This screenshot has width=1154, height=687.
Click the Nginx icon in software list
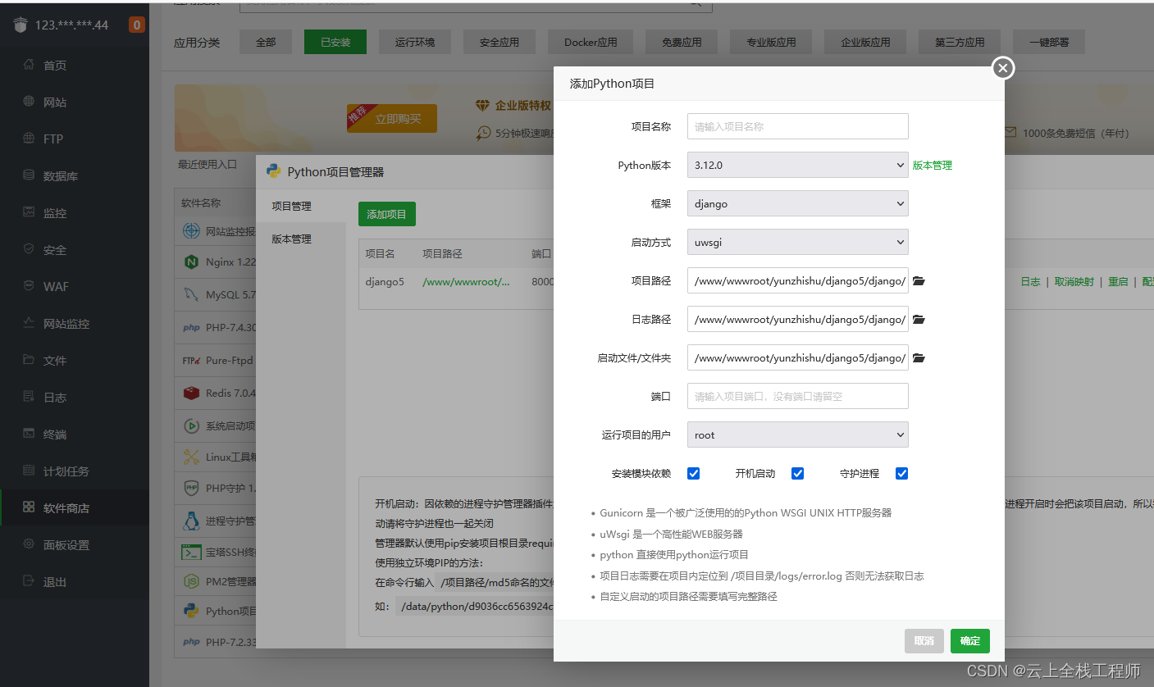click(191, 262)
